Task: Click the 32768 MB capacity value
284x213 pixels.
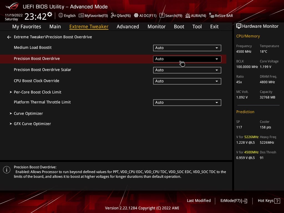Action: pyautogui.click(x=268, y=97)
